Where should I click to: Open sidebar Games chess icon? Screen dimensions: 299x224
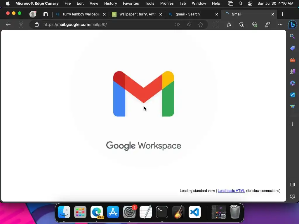(292, 71)
